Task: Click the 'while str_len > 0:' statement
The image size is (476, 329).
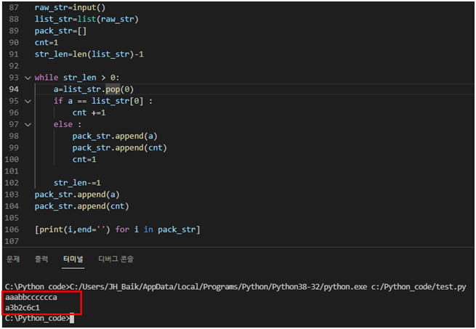Action: (77, 78)
